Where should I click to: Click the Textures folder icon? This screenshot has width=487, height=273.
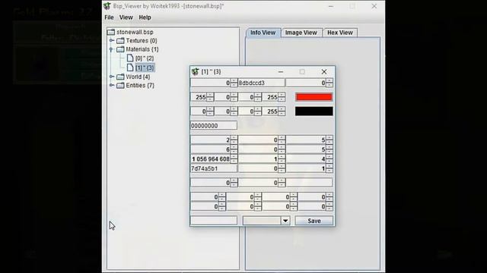click(120, 40)
